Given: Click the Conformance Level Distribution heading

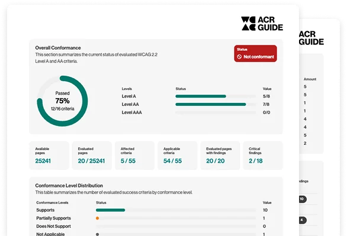Looking at the screenshot, I should [x=69, y=186].
